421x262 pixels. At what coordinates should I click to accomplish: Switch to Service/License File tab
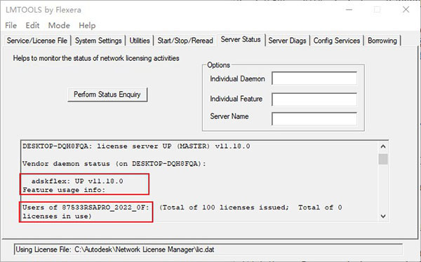tap(37, 41)
